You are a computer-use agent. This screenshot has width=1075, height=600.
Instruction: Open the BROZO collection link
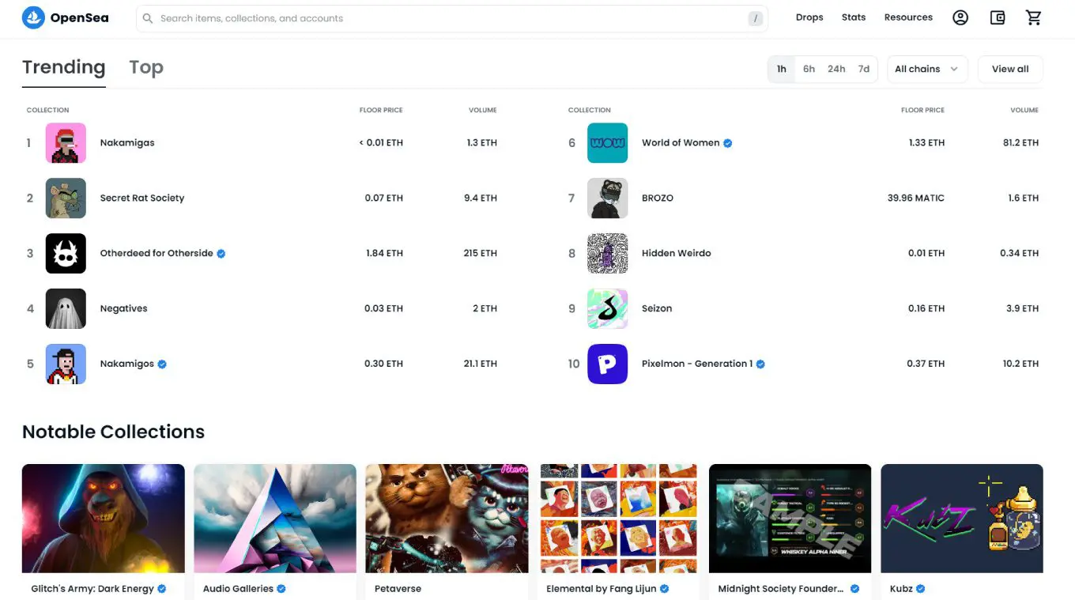(658, 198)
